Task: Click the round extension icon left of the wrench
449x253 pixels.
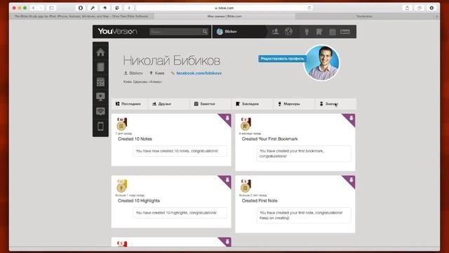Action: (x=81, y=8)
